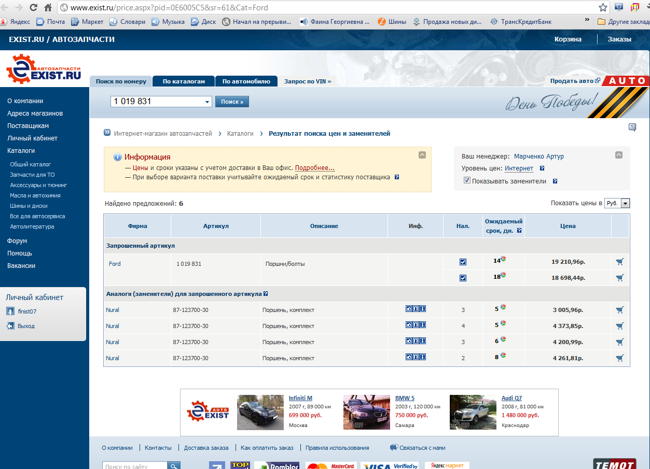Image resolution: width=650 pixels, height=469 pixels.
Task: Open manager Марченко Артур link
Action: [x=539, y=157]
